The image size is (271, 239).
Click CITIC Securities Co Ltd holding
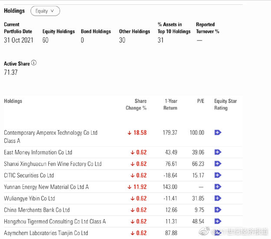coord(29,176)
